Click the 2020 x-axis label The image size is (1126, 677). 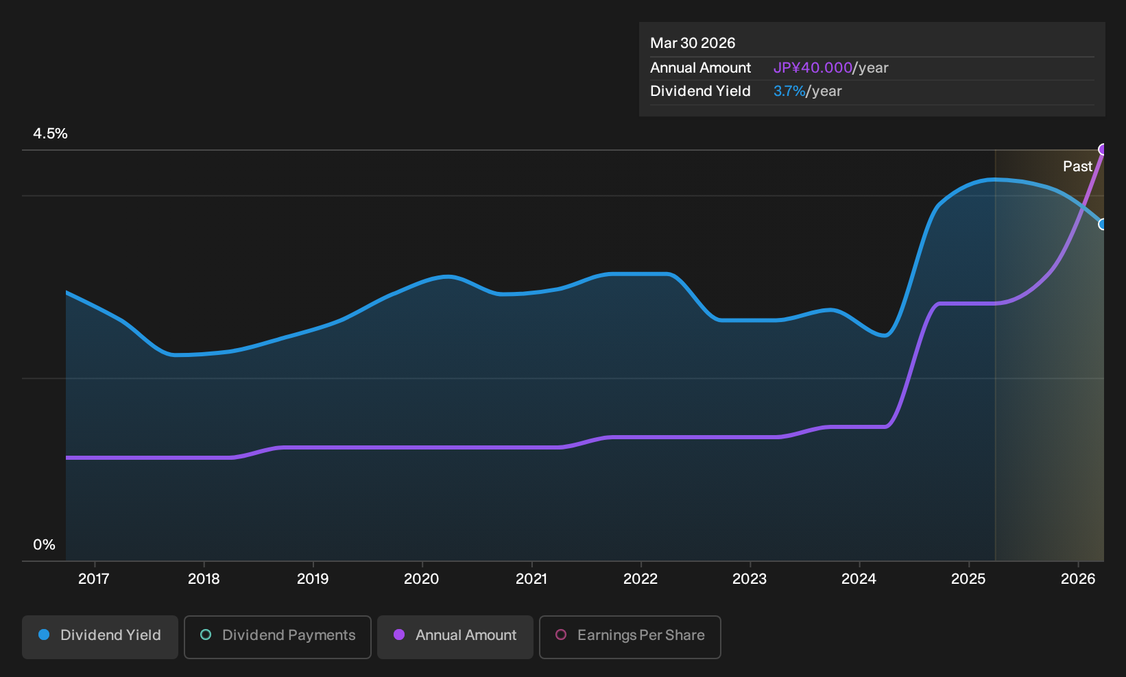(x=422, y=579)
